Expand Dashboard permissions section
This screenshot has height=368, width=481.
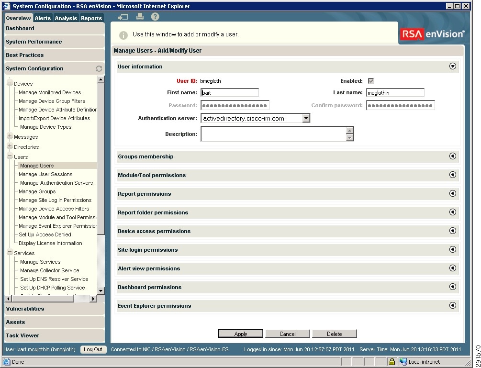tap(452, 287)
